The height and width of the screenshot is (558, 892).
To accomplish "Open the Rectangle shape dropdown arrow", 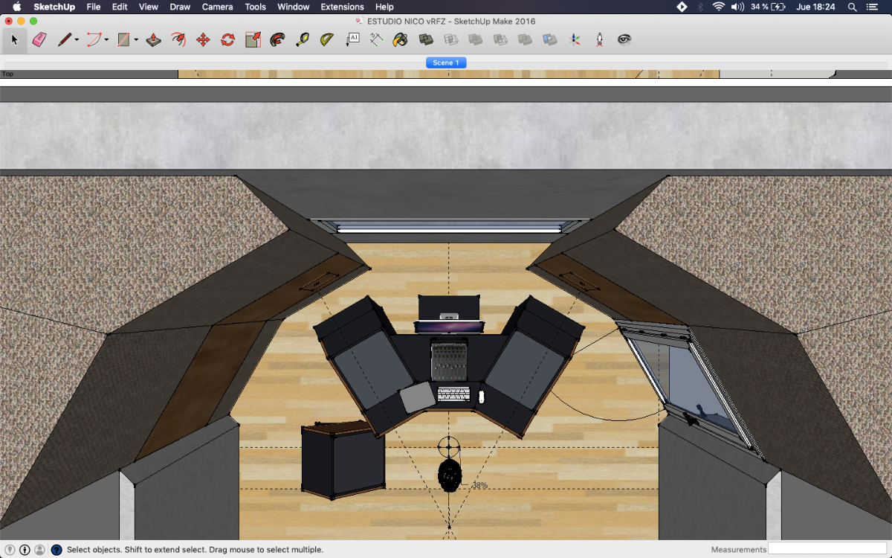I will point(136,40).
